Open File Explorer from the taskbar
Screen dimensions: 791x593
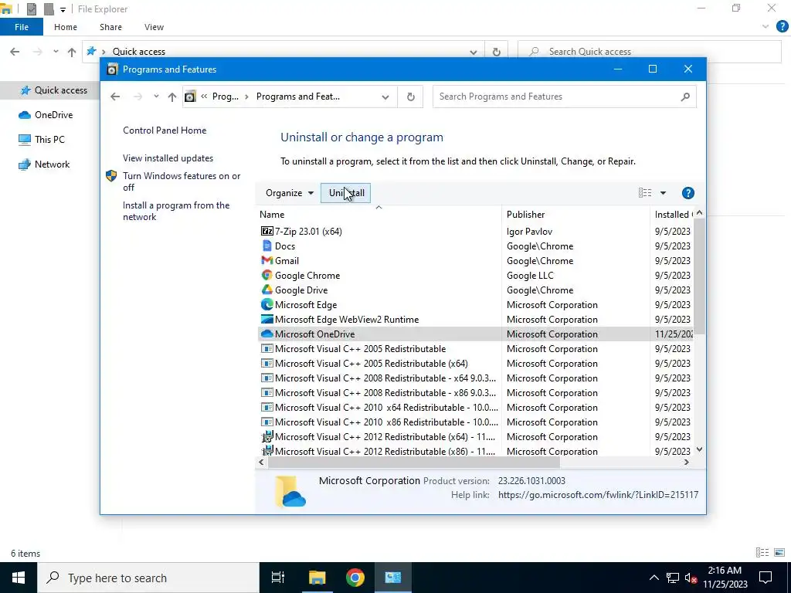(317, 578)
